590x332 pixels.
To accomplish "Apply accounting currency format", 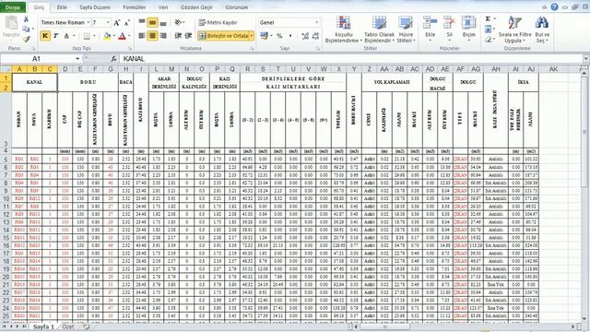I will 265,36.
